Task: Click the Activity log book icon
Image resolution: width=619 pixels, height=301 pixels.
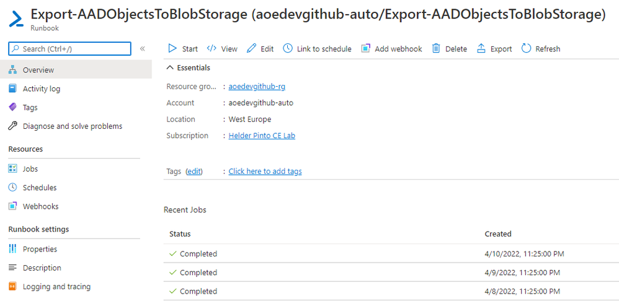Action: point(12,89)
